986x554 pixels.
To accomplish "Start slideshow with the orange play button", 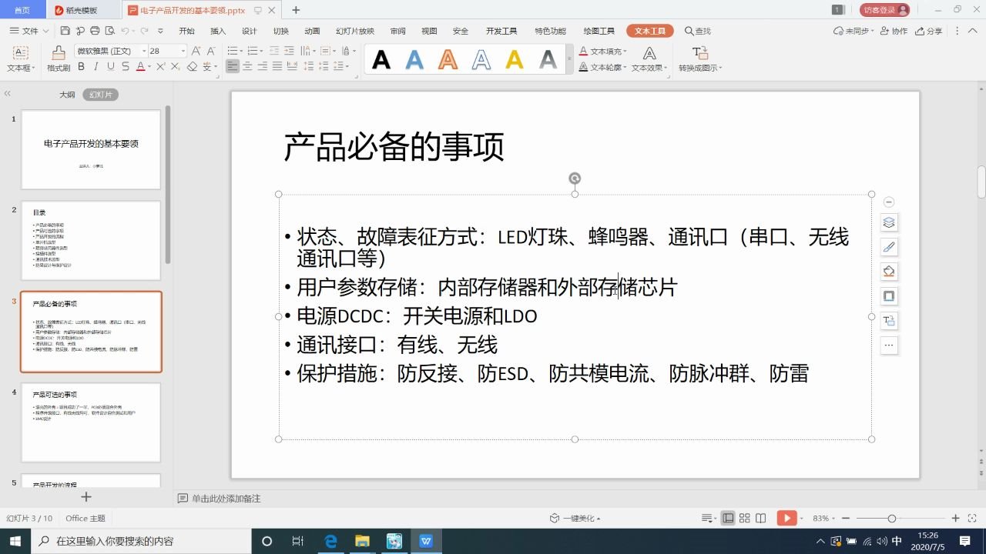I will [x=786, y=518].
